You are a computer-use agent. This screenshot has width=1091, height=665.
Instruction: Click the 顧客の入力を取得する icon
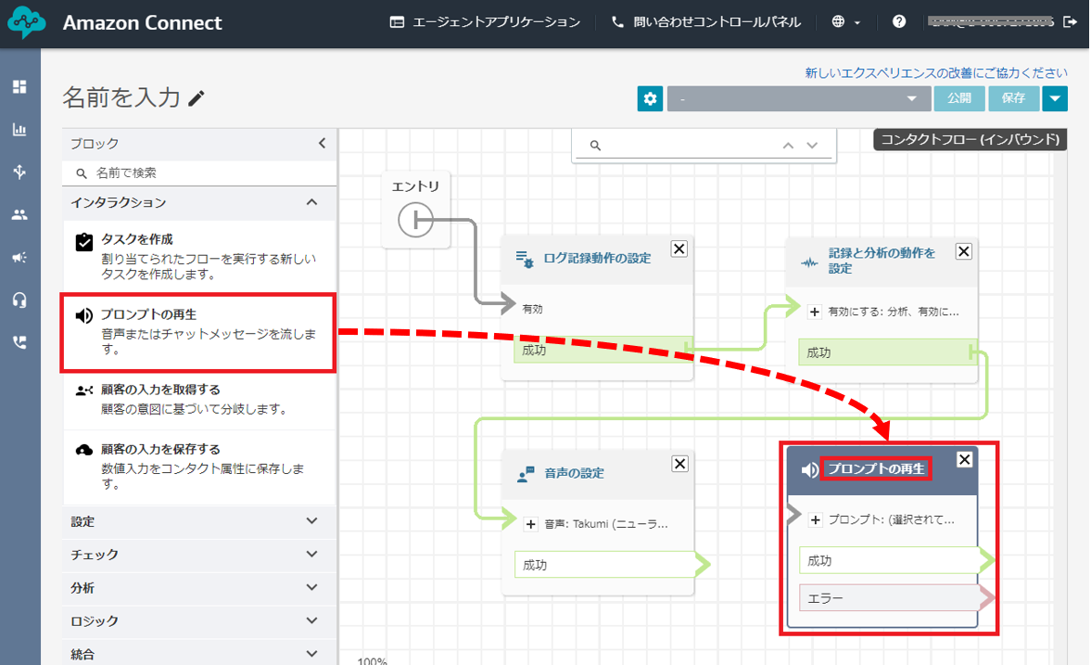pyautogui.click(x=84, y=390)
